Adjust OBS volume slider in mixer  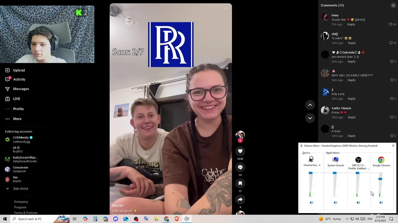tap(358, 173)
